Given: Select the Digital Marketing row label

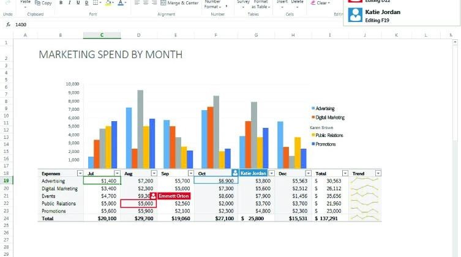Looking at the screenshot, I should tap(59, 188).
